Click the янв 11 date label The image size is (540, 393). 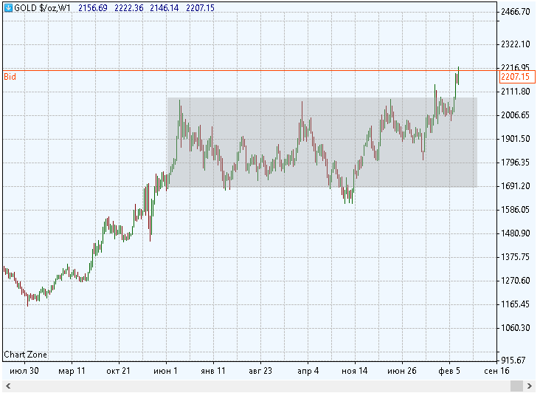pos(213,371)
